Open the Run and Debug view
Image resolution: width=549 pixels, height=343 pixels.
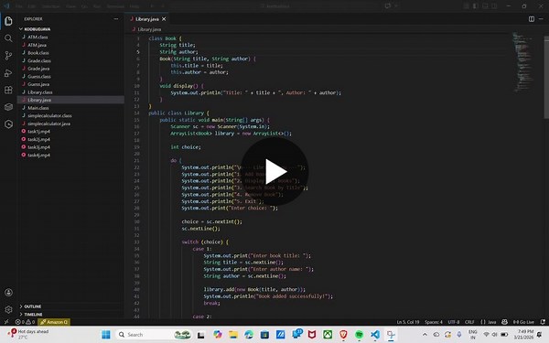pyautogui.click(x=8, y=73)
